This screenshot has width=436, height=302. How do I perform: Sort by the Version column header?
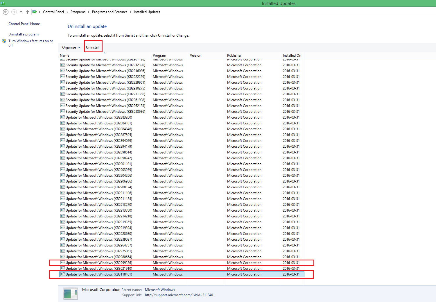pyautogui.click(x=207, y=56)
